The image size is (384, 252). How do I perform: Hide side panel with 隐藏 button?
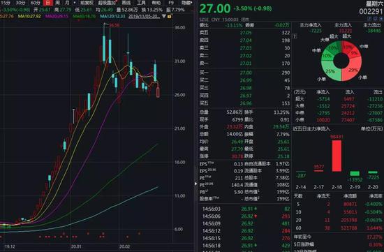click(x=186, y=3)
